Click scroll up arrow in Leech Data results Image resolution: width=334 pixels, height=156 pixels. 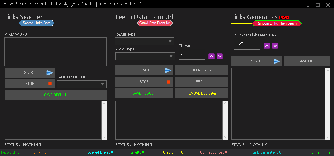click(226, 103)
